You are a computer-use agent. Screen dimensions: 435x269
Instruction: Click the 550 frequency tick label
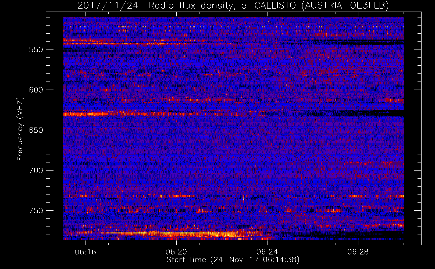point(36,49)
